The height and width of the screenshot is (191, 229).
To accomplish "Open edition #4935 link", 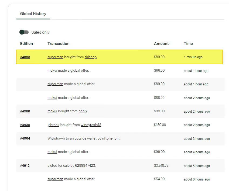I will pyautogui.click(x=25, y=125).
